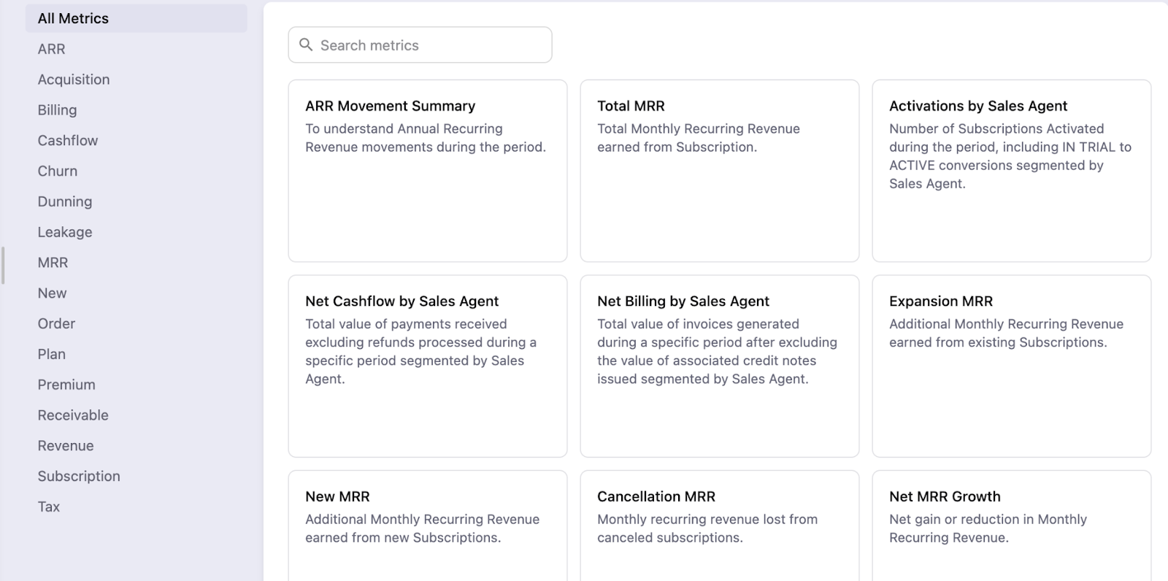Select the Net Billing by Sales Agent card
1168x581 pixels.
click(x=719, y=365)
